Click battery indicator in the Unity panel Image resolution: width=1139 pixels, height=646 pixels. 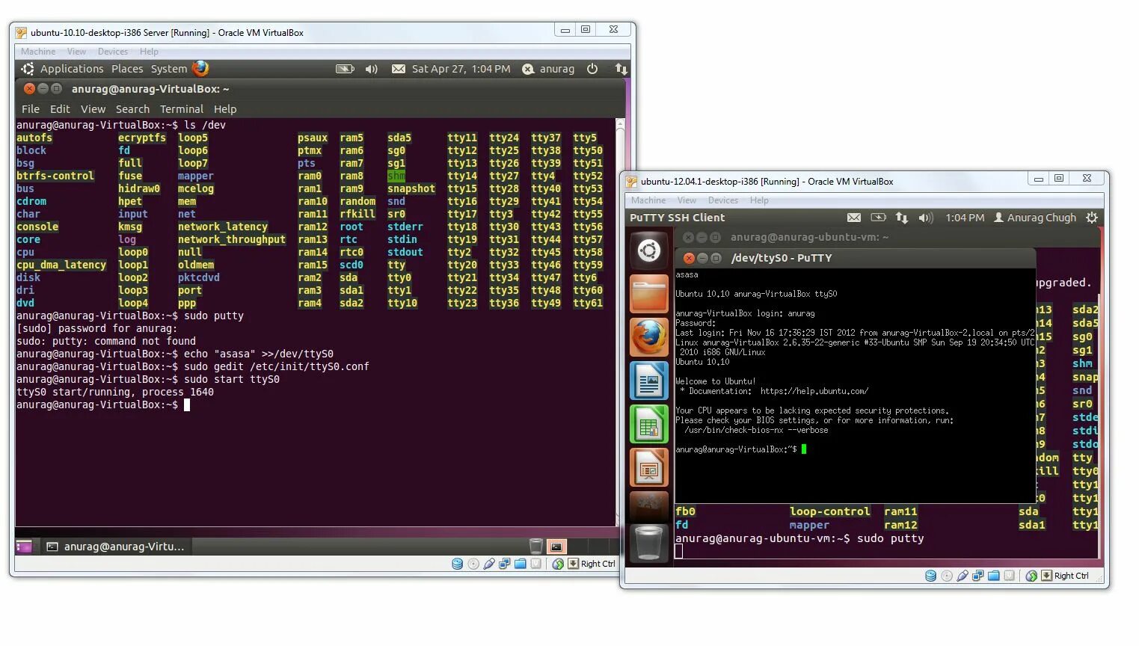pyautogui.click(x=879, y=218)
